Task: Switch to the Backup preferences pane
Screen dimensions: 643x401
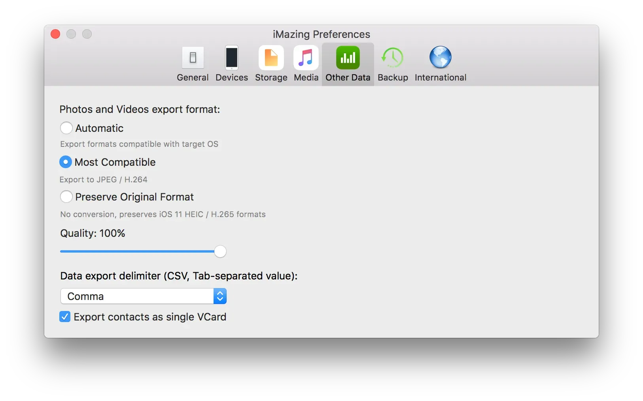Action: [393, 63]
